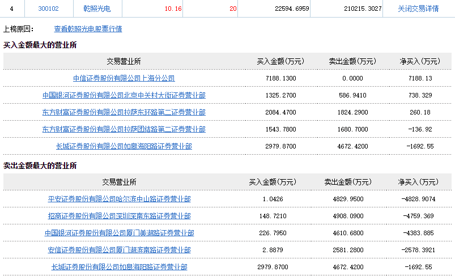Open 中国银河证券厦门美湖路营业部 link
Viewport: 455px width, 276px height.
[x=119, y=233]
